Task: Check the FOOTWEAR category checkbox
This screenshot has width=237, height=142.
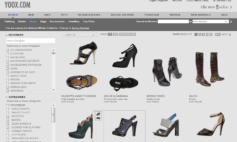Action: [8, 105]
